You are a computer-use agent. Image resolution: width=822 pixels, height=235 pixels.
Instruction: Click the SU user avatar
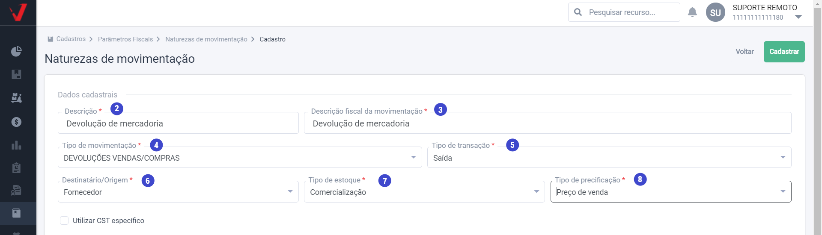point(715,12)
